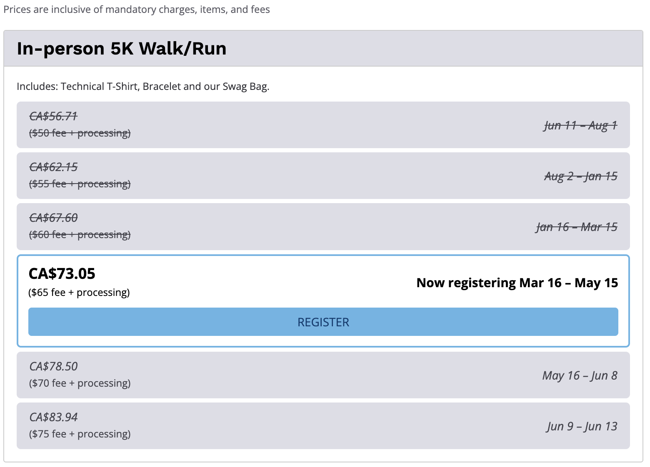Click Now registering Mar 16 – May 15
The width and height of the screenshot is (650, 467).
(x=517, y=283)
